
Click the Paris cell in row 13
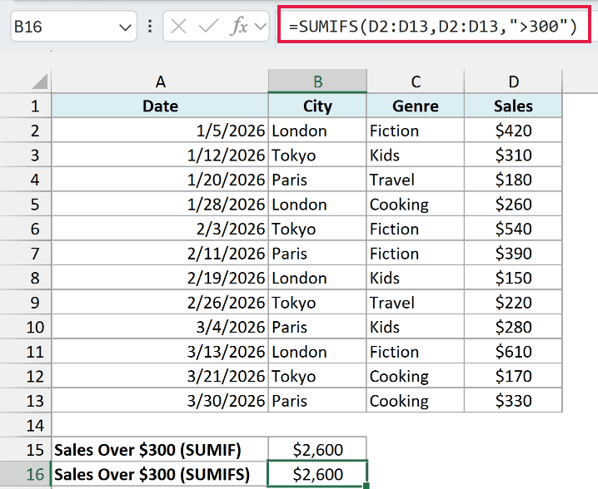317,401
